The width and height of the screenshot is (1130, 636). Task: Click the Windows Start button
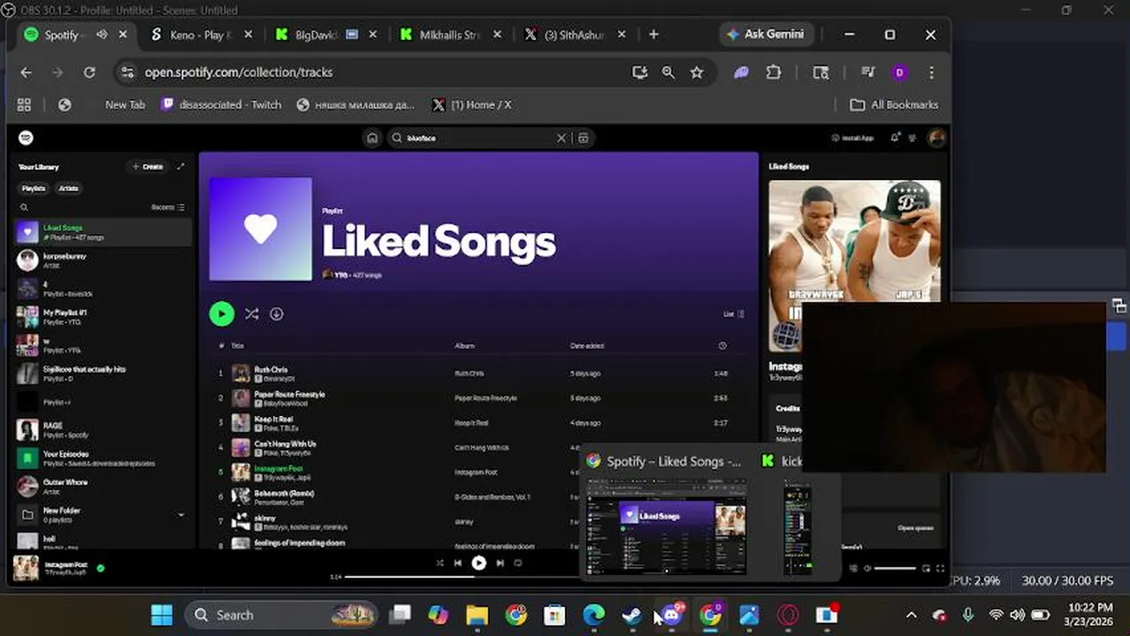point(163,615)
